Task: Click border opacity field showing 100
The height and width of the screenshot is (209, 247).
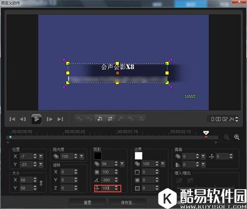Action: [148, 164]
